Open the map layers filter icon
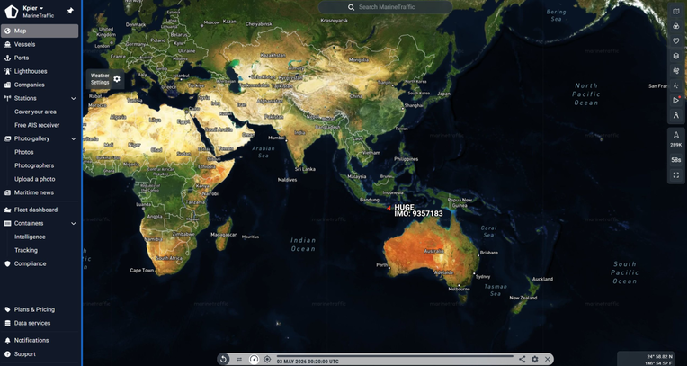Viewport: 688px width, 366px height. (x=675, y=26)
